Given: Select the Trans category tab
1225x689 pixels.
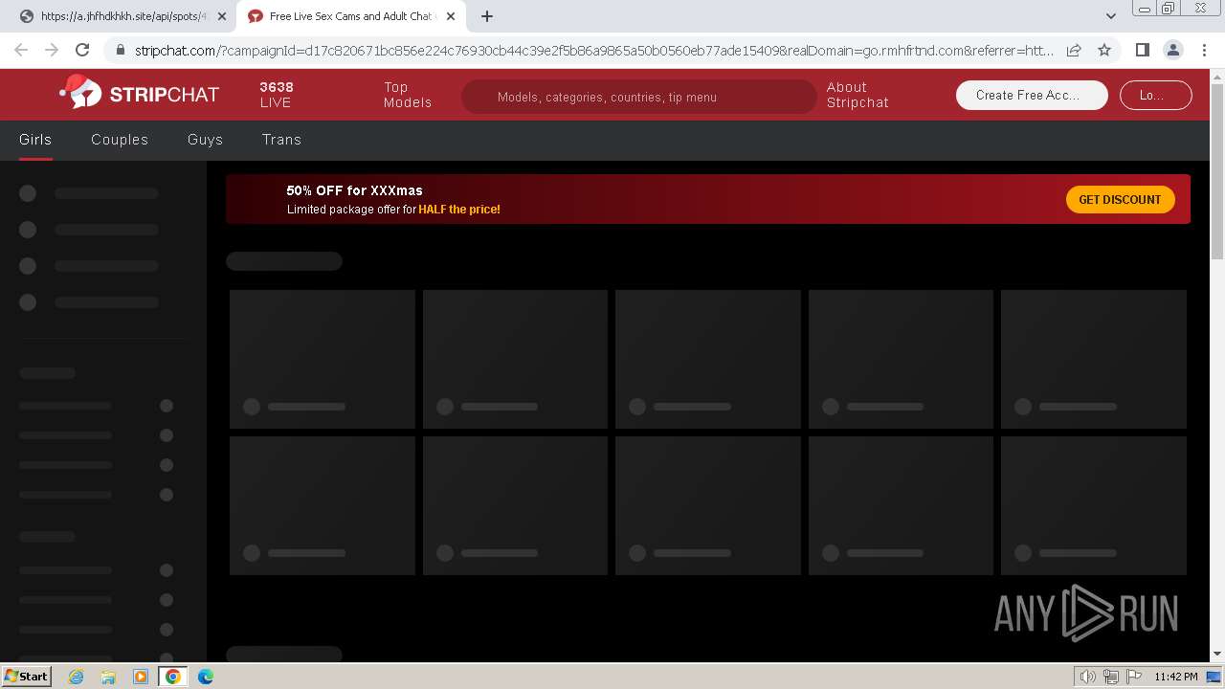Looking at the screenshot, I should point(281,140).
